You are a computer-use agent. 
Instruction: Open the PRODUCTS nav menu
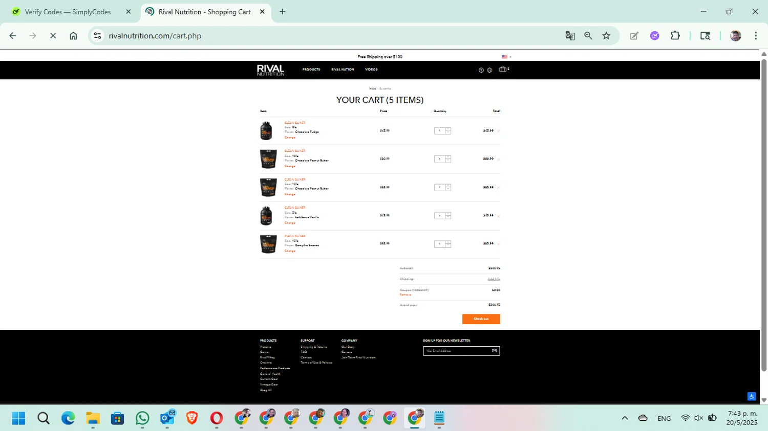pos(311,70)
